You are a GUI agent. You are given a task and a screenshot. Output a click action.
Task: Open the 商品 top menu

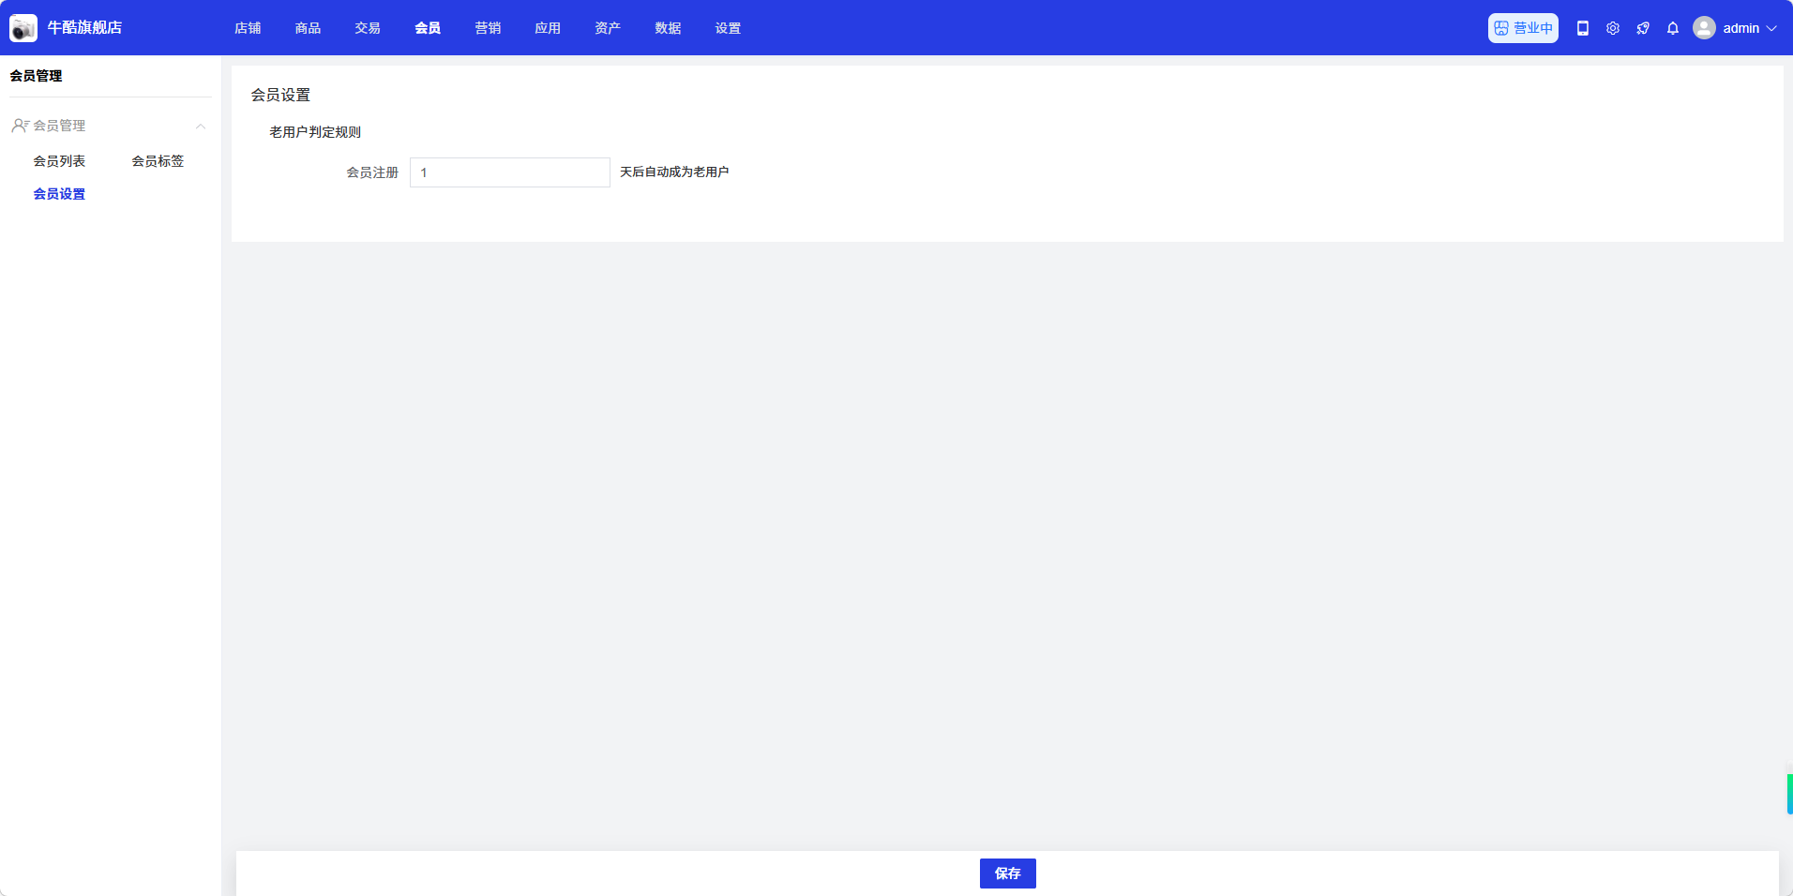308,28
